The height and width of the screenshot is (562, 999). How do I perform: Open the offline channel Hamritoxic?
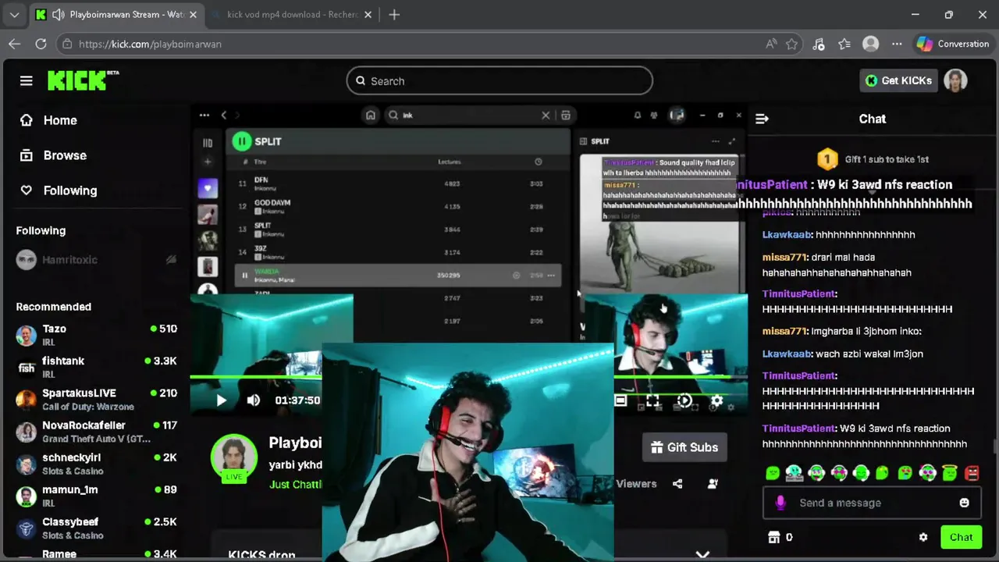[95, 260]
